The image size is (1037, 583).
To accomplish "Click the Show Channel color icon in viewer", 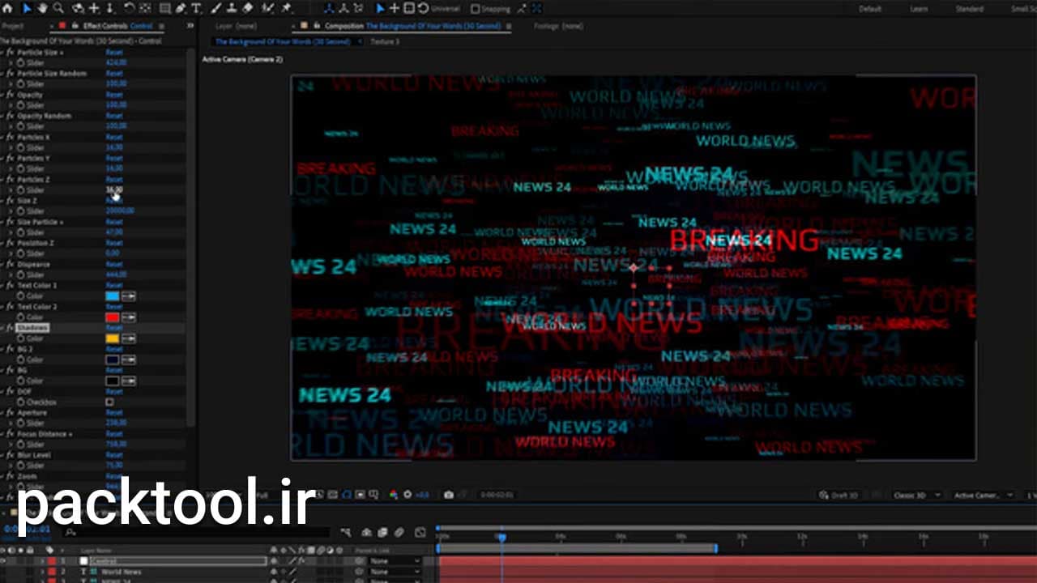I will click(394, 495).
